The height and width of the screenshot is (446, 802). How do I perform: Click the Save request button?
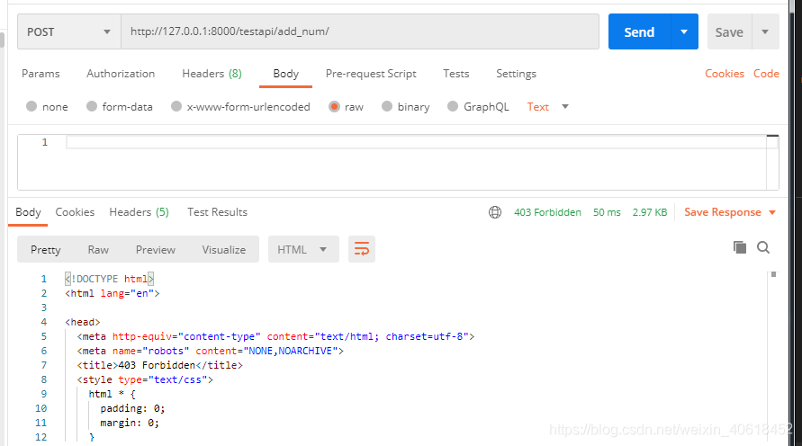pyautogui.click(x=729, y=31)
